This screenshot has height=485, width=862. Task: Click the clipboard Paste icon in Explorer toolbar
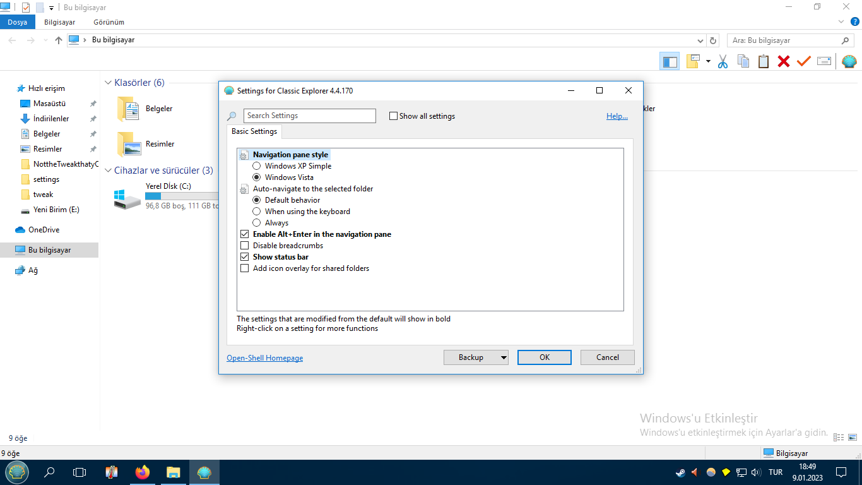[x=764, y=61]
